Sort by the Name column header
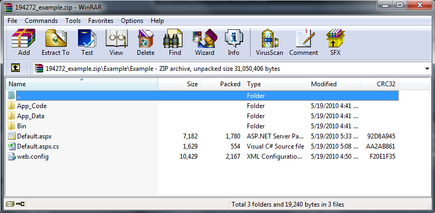This screenshot has height=213, width=435. pyautogui.click(x=82, y=84)
